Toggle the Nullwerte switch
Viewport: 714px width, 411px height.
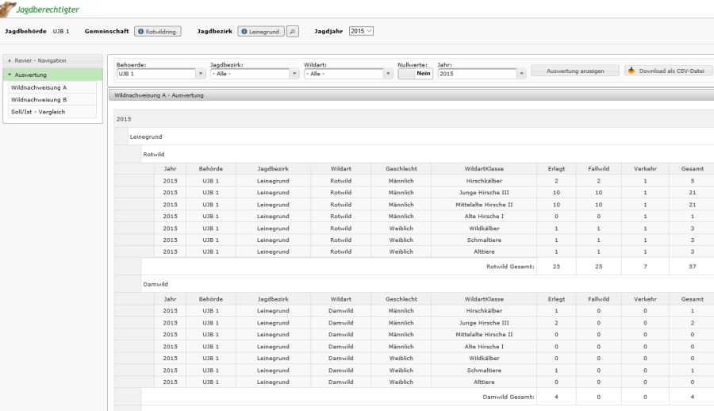coord(415,74)
